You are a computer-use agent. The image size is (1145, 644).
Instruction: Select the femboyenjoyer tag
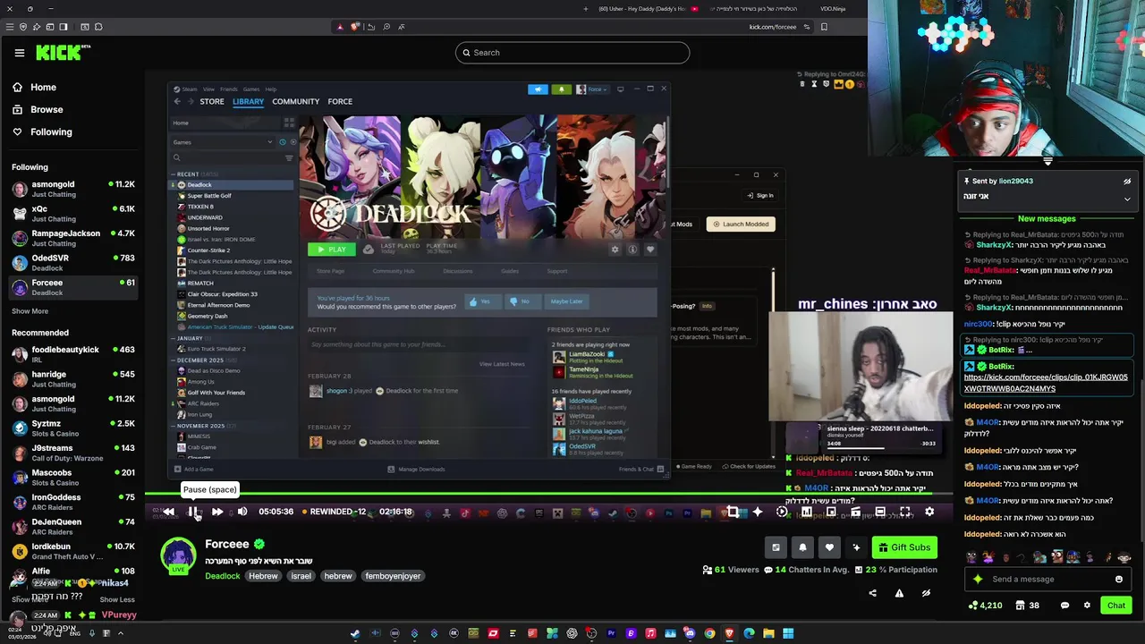click(393, 576)
